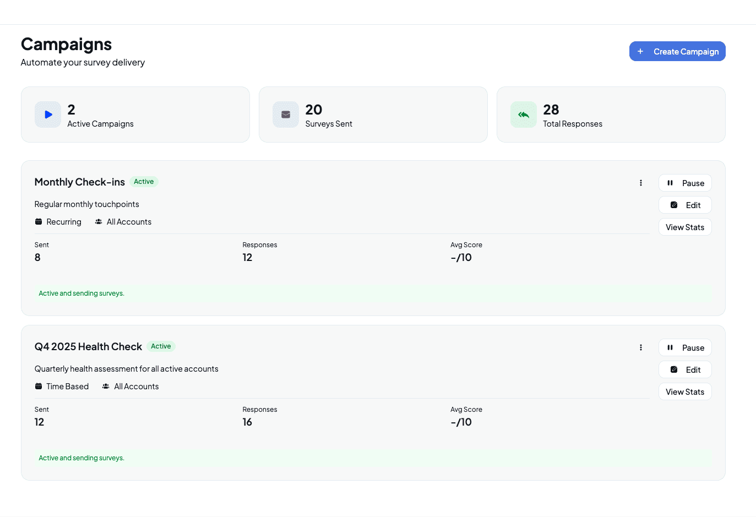Open the three-dot menu for Q4 2025 Health Check
756x517 pixels.
[x=641, y=347]
